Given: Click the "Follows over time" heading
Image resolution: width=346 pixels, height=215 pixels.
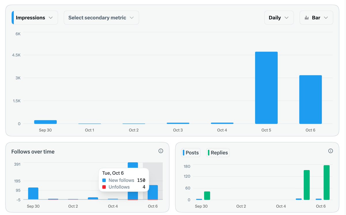Looking at the screenshot, I should coord(33,152).
